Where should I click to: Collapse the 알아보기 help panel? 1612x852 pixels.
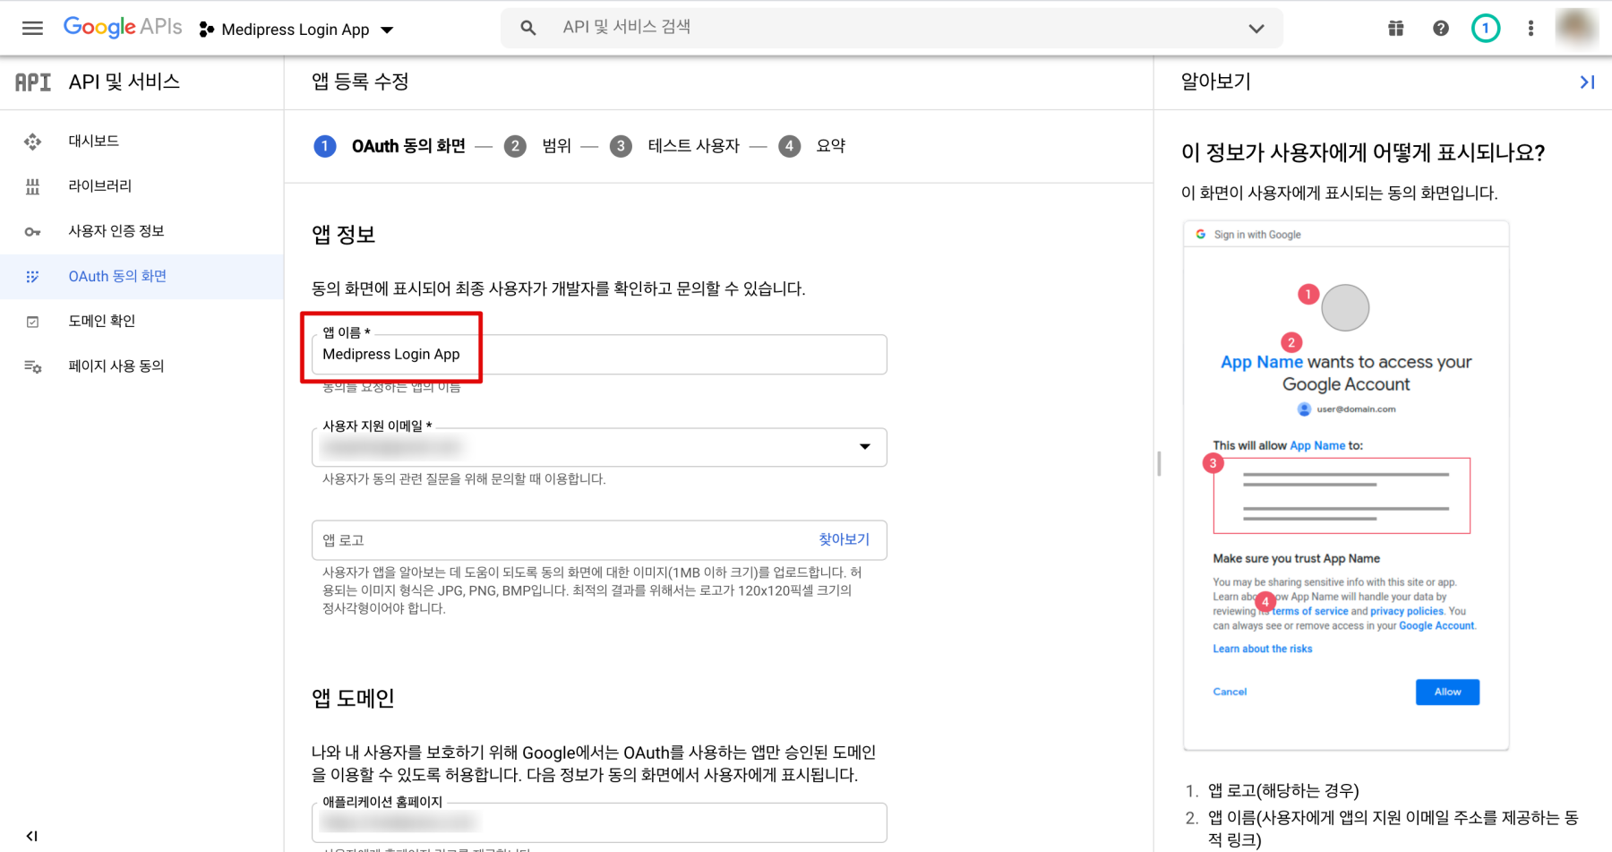click(x=1587, y=82)
